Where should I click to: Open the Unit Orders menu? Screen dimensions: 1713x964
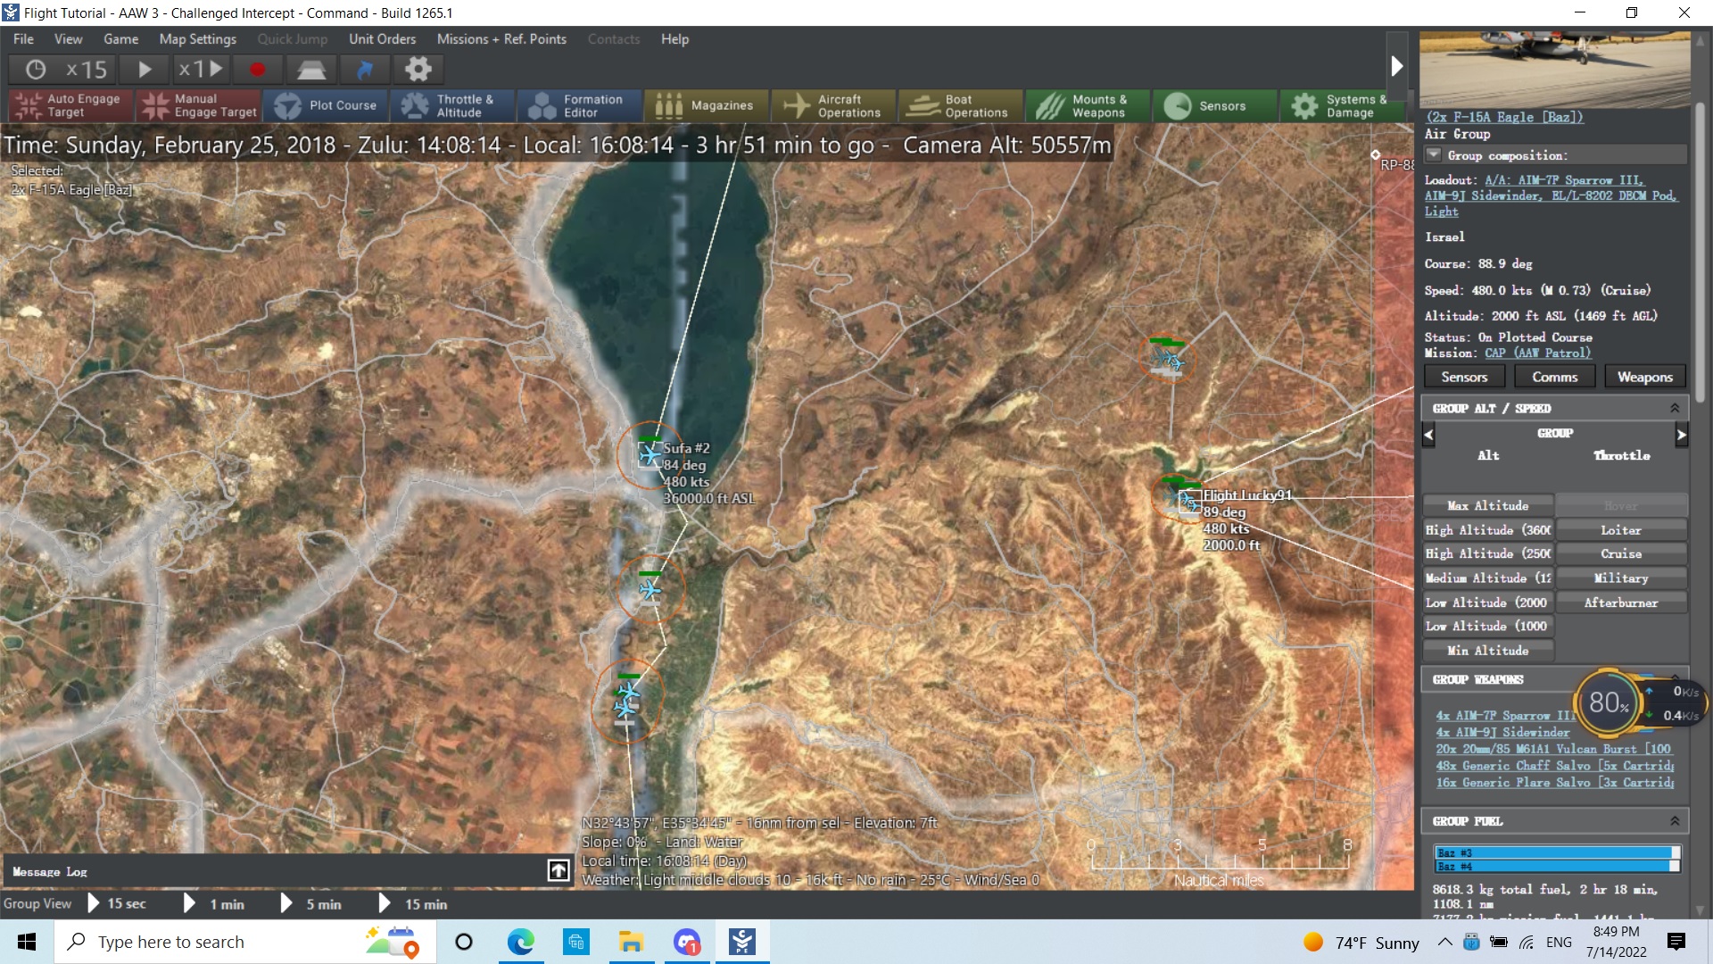pos(382,39)
